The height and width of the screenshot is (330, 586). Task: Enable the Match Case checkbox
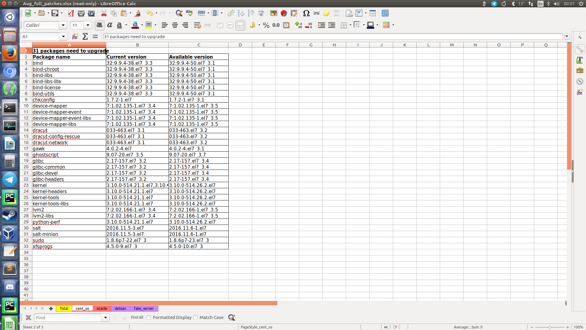(x=196, y=317)
